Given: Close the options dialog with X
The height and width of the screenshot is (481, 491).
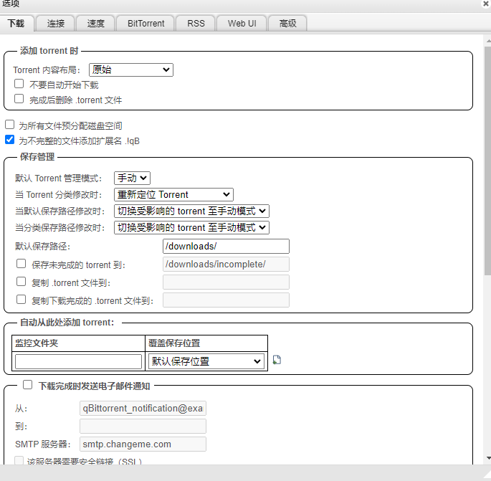Looking at the screenshot, I should pyautogui.click(x=486, y=4).
